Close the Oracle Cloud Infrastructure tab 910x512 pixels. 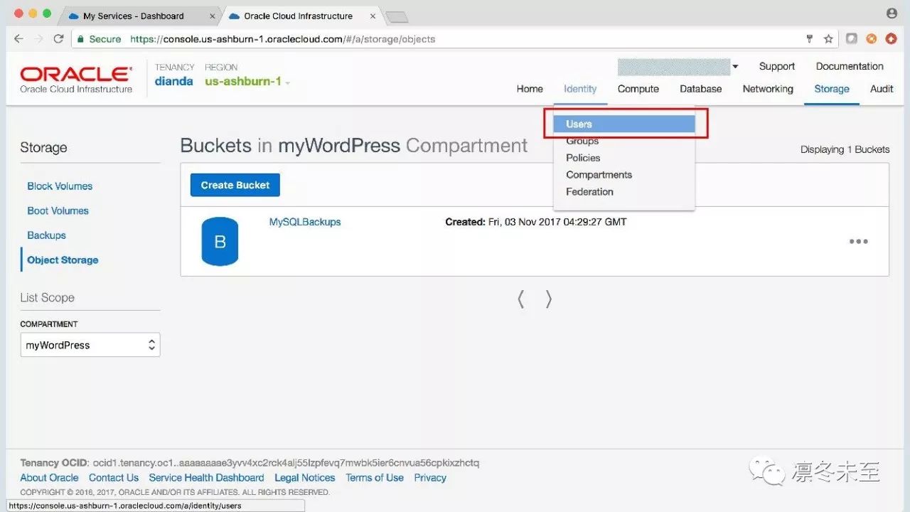373,16
